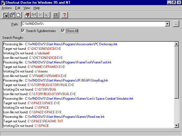Viewport: 182px width, 136px height.
Task: Click the Shortcut Doctor title bar icon
Action: 3,2
